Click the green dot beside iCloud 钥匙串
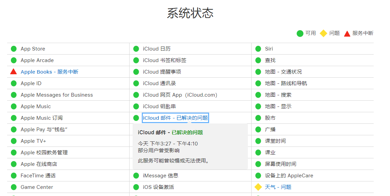390x196 pixels. [136, 106]
